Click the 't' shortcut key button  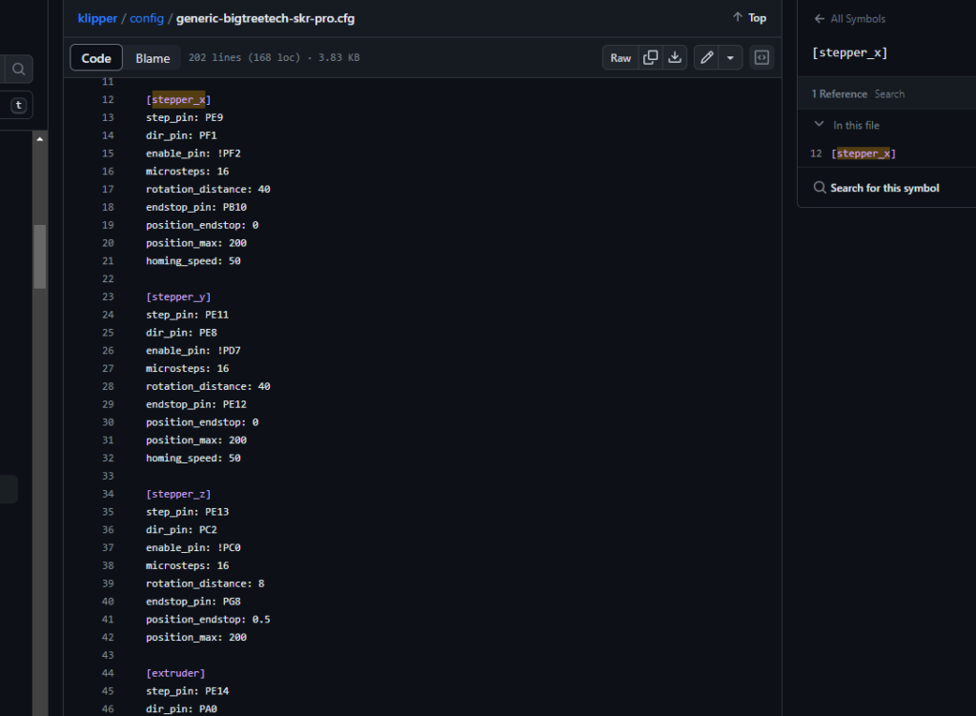(x=19, y=105)
